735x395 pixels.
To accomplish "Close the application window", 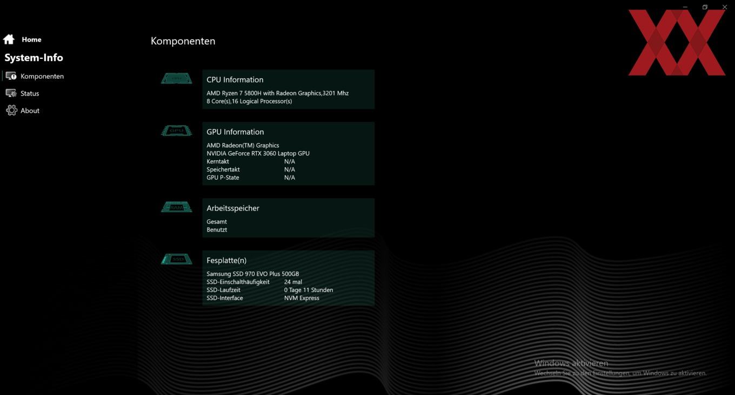I will [725, 7].
